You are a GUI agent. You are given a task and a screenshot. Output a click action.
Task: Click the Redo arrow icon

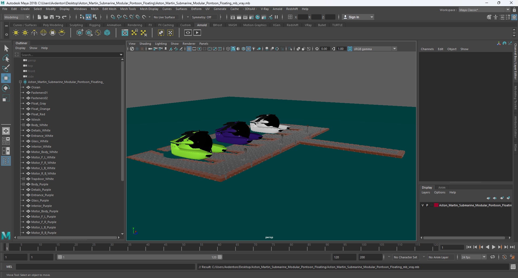[x=64, y=17]
